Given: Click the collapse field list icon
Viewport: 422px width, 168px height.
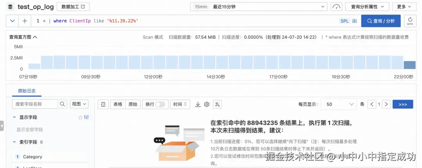Looking at the screenshot, I should pyautogui.click(x=103, y=104).
